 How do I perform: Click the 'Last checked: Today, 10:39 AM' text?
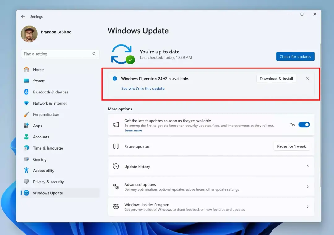click(166, 58)
